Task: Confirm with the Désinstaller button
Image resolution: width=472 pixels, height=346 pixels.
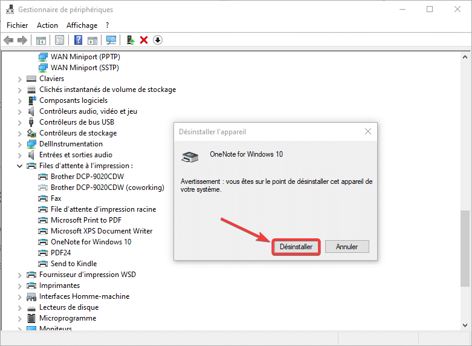Action: [296, 247]
